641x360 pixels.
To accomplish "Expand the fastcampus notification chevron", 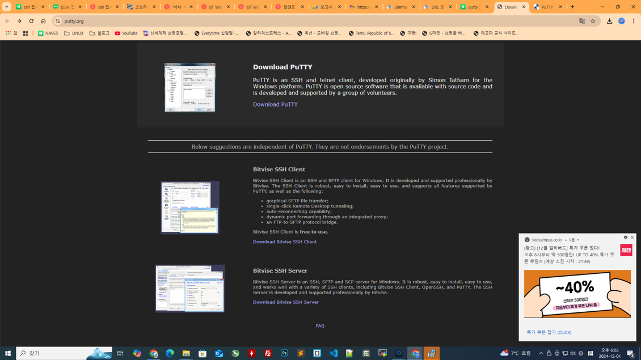I will 578,240.
